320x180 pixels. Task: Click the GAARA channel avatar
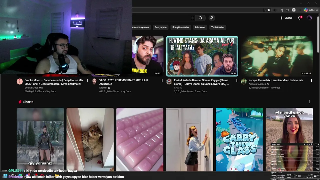(169, 81)
